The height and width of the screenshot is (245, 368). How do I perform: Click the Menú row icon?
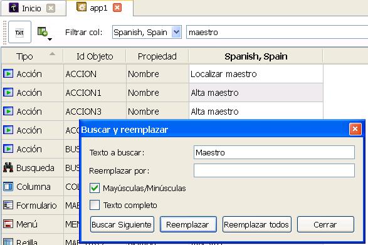pos(8,224)
